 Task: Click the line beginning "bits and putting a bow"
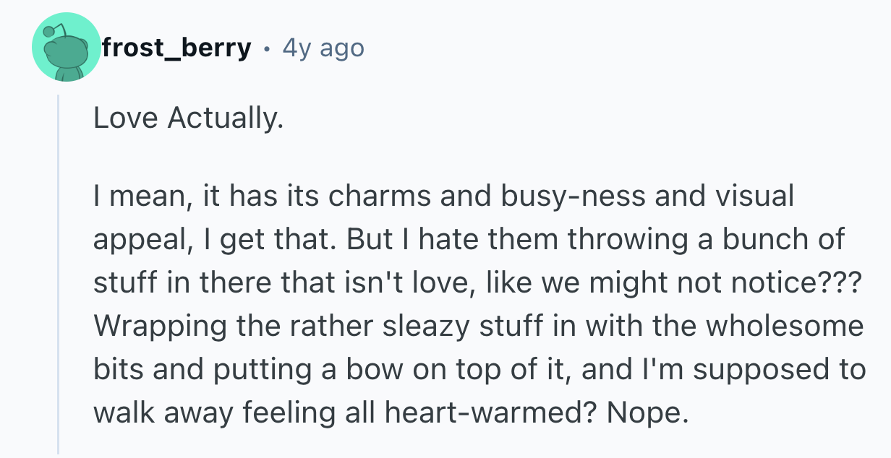tap(479, 370)
